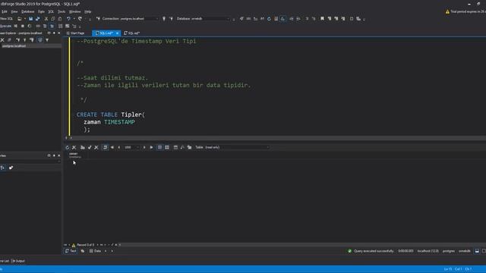
Task: Open the Output panel tab
Action: click(x=18, y=261)
